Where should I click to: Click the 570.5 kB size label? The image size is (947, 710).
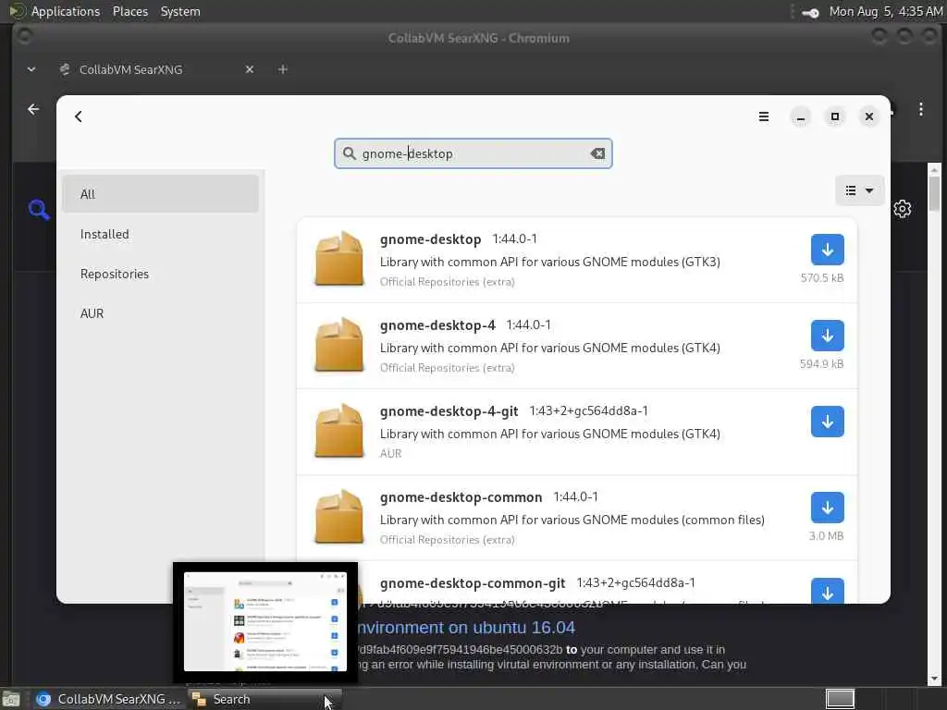[822, 278]
